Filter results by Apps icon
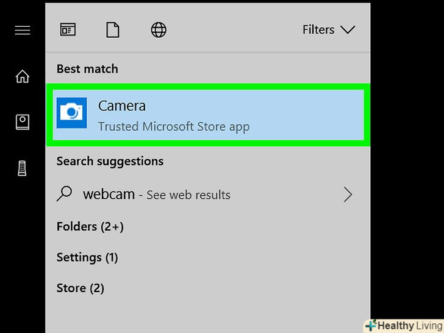This screenshot has width=444, height=333. pyautogui.click(x=68, y=29)
